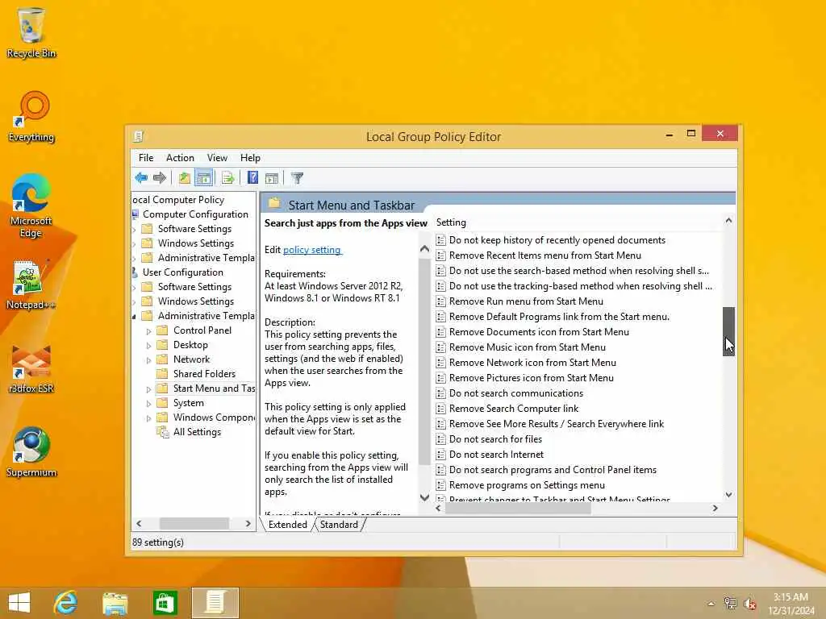This screenshot has width=826, height=619.
Task: Select 'Do not search communications' setting
Action: point(516,393)
